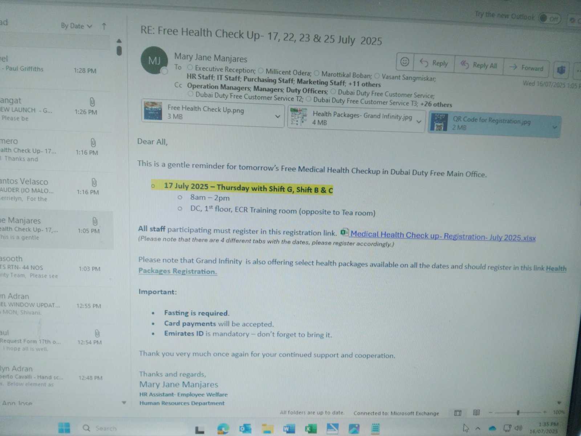The height and width of the screenshot is (436, 581).
Task: Click zoom in plus button
Action: pyautogui.click(x=545, y=412)
